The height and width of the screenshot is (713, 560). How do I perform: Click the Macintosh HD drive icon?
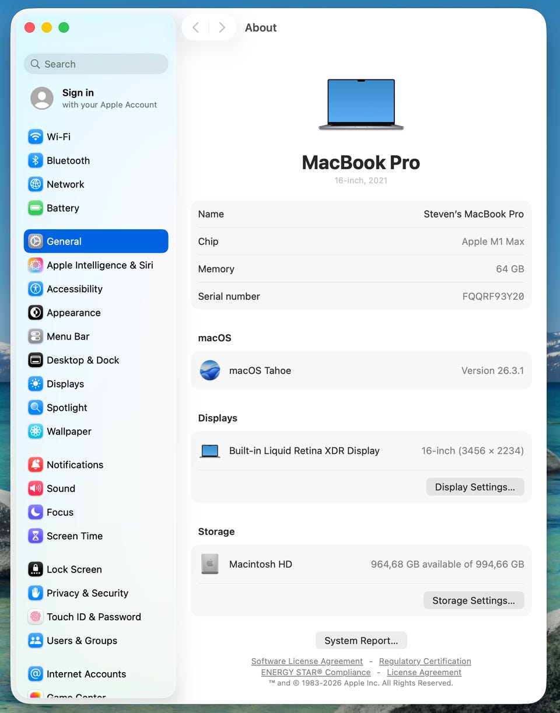pyautogui.click(x=210, y=564)
